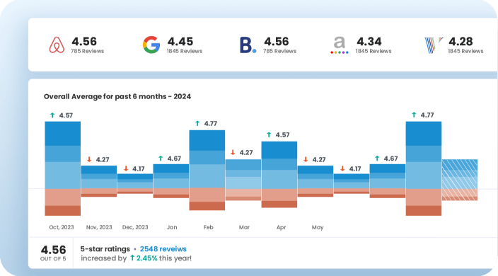Click the Google logo icon

coord(151,45)
